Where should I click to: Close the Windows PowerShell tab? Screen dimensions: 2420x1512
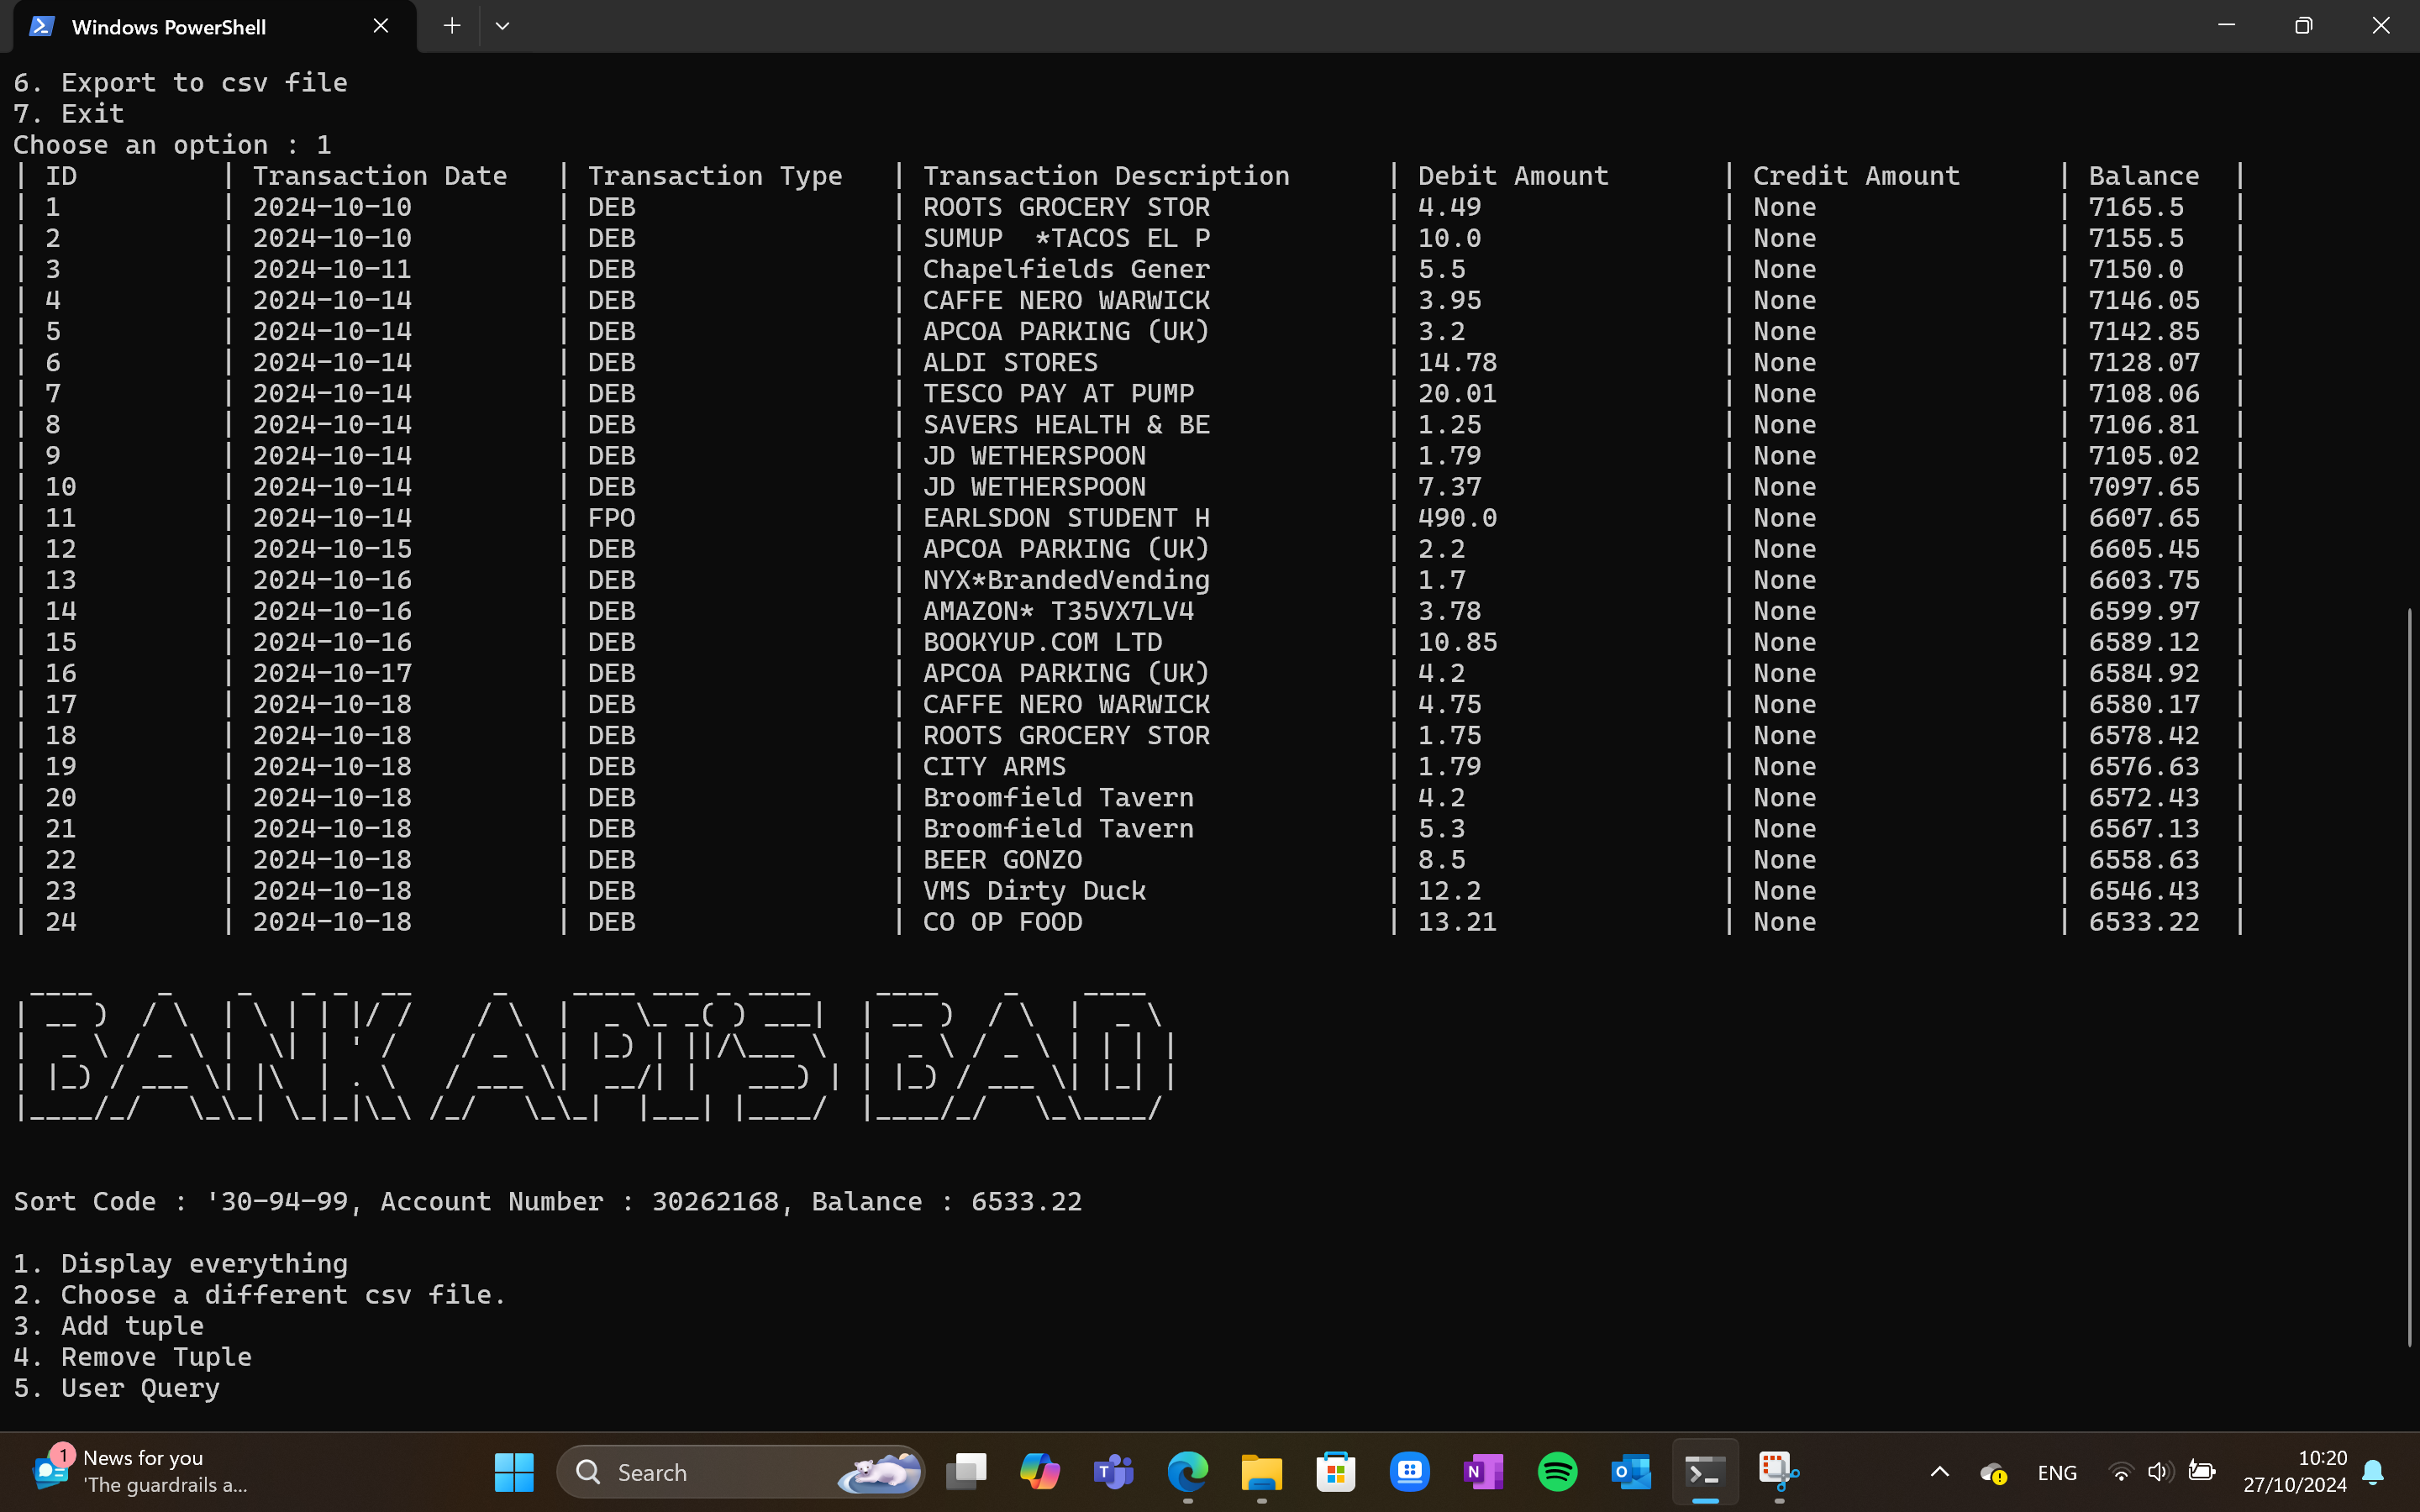(381, 26)
